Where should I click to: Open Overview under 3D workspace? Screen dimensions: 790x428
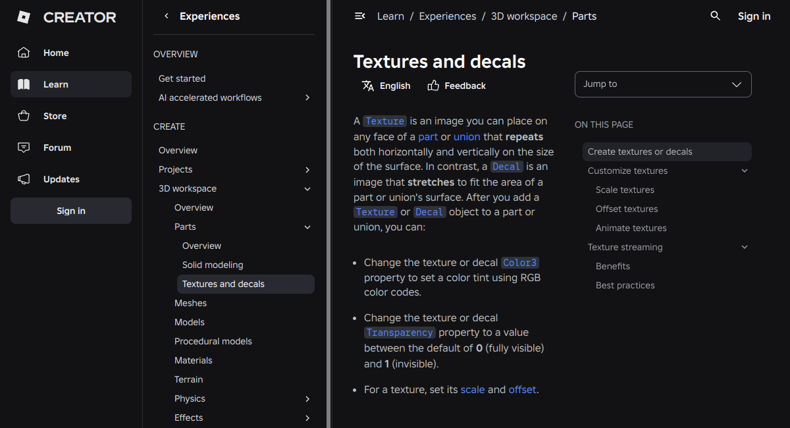(x=194, y=207)
